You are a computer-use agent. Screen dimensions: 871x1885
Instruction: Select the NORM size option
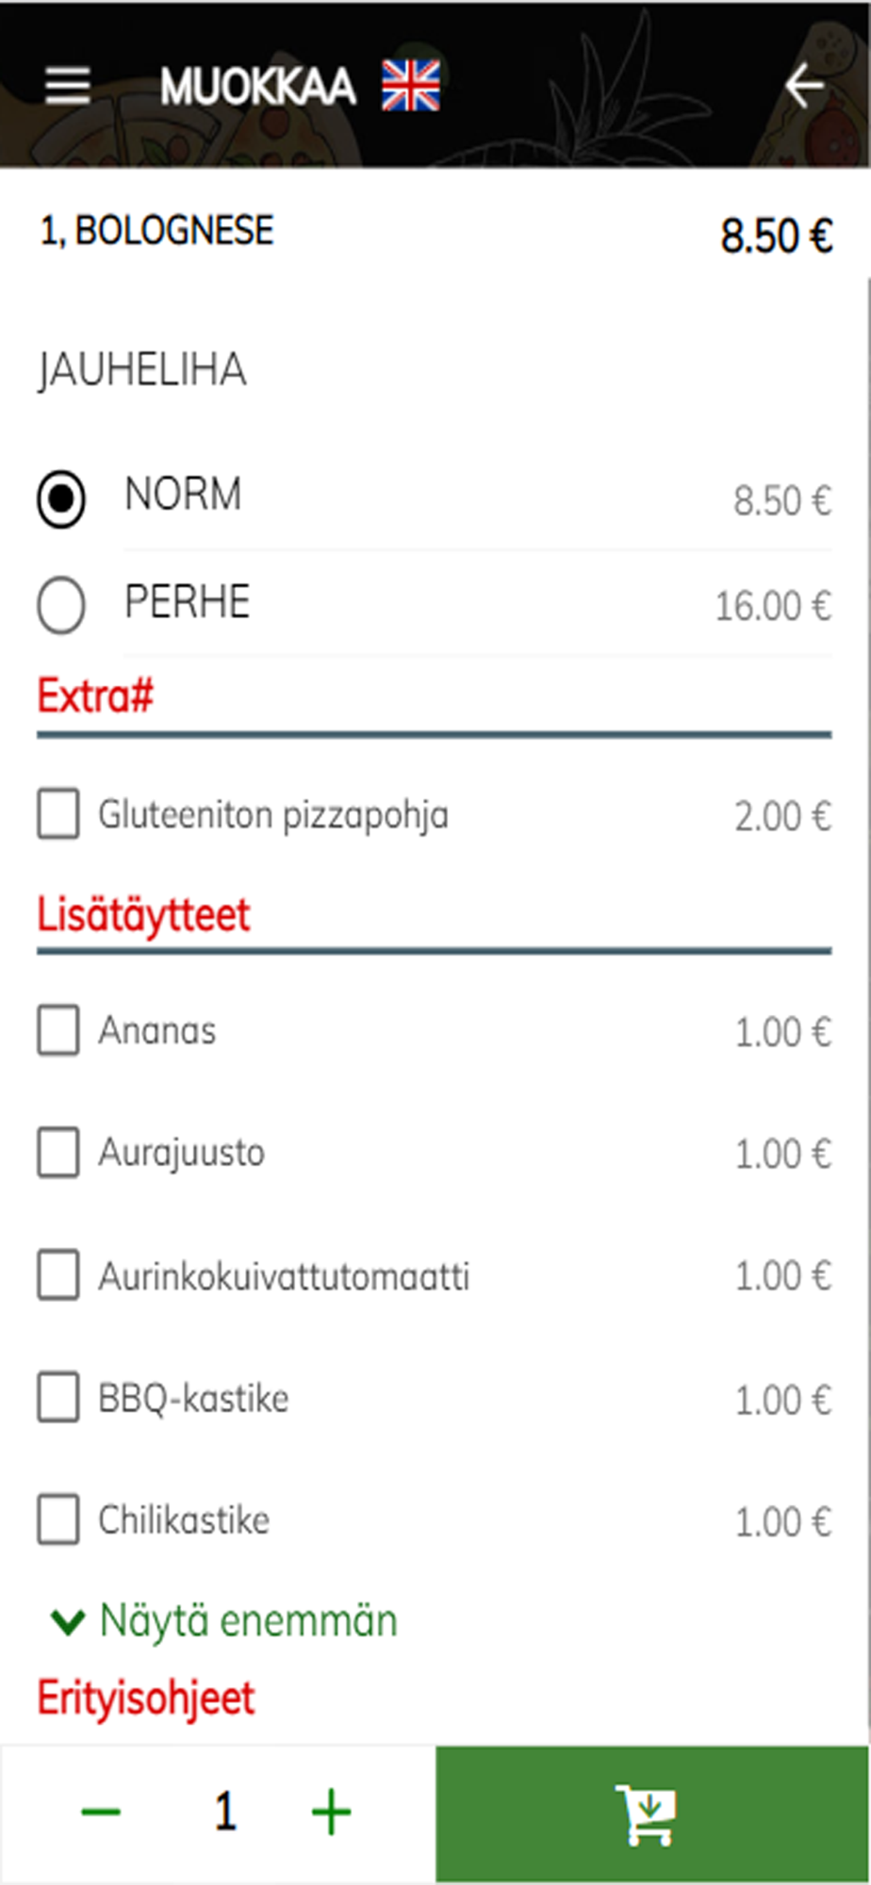click(x=61, y=499)
